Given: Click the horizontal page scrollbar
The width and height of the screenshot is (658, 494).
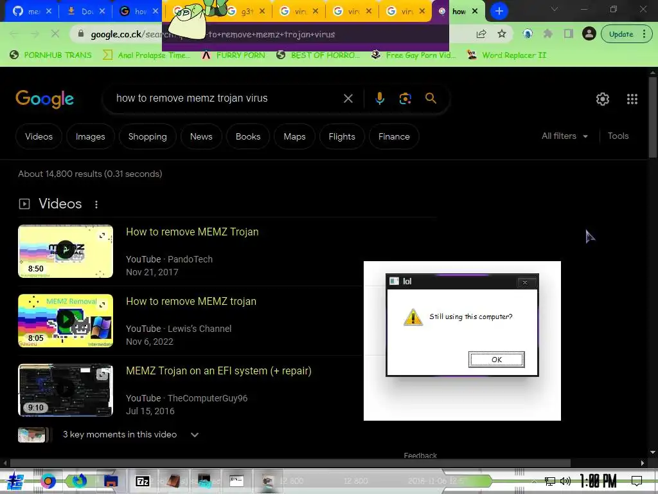Looking at the screenshot, I should click(x=290, y=463).
